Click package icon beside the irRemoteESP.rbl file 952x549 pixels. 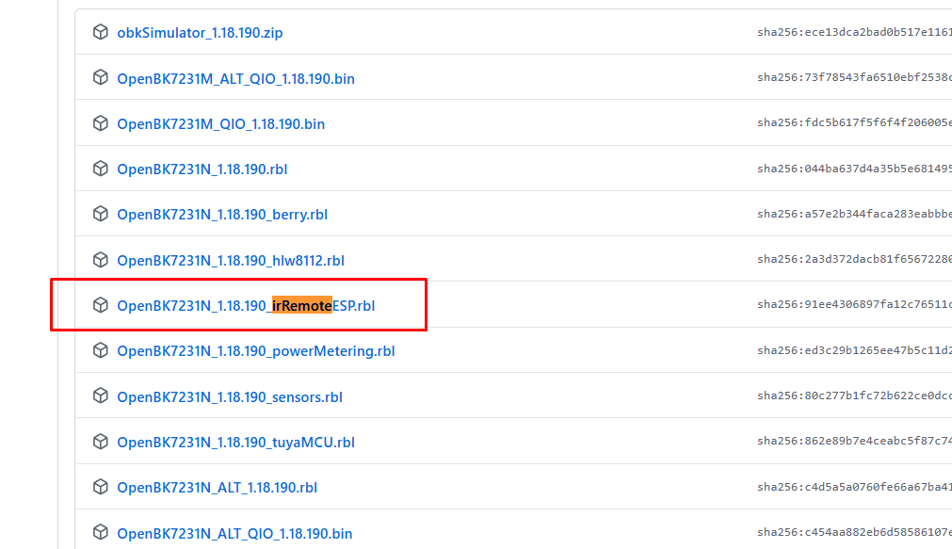(100, 305)
